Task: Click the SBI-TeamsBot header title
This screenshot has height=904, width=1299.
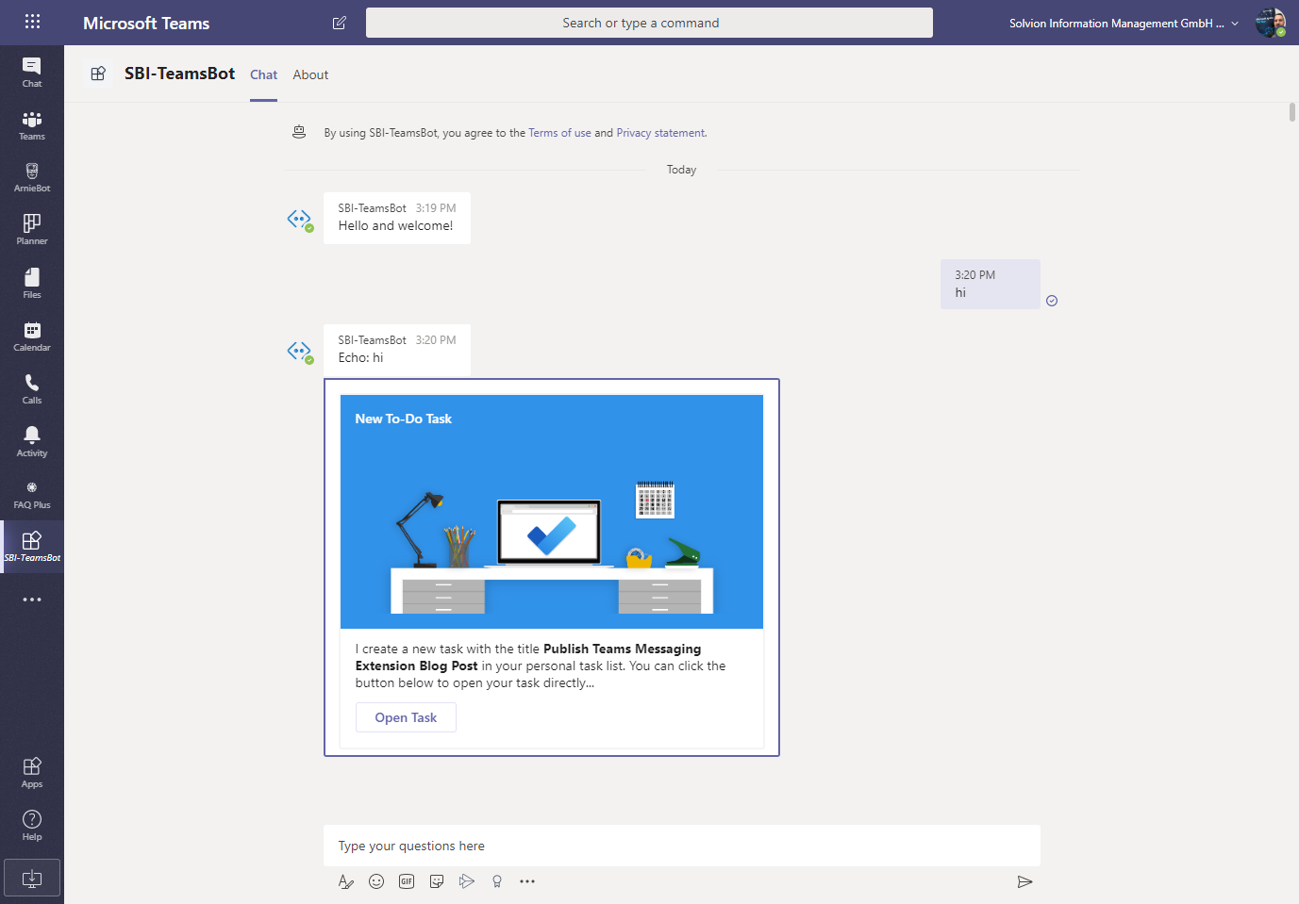Action: pyautogui.click(x=179, y=74)
